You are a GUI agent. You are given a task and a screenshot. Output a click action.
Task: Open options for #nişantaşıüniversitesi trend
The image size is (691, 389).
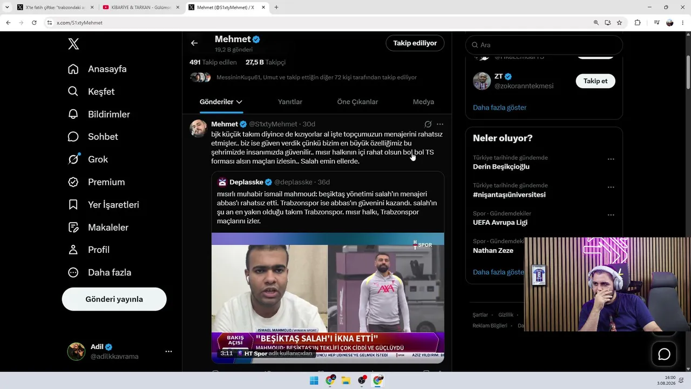611,187
